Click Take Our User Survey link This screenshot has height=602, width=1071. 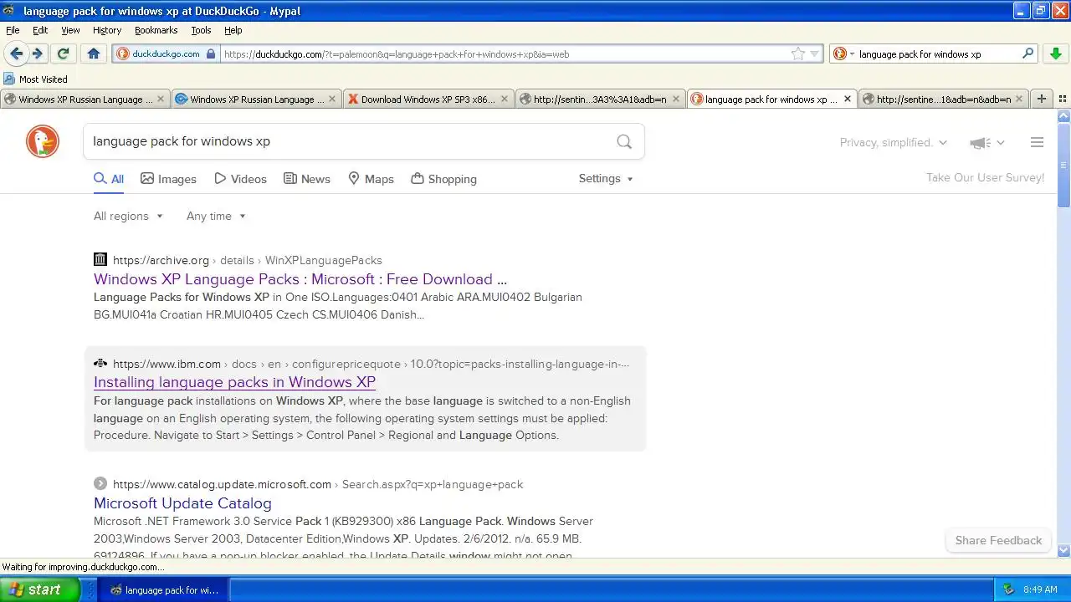point(985,177)
